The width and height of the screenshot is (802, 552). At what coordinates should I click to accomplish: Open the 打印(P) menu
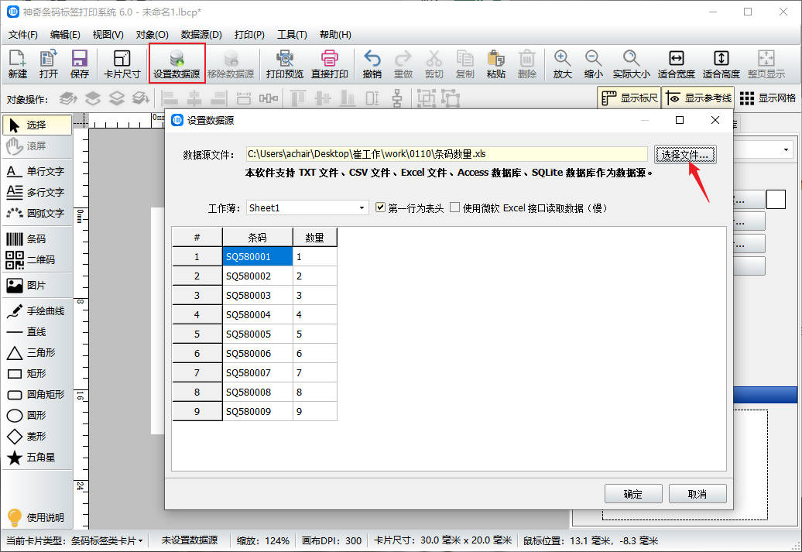click(x=249, y=35)
